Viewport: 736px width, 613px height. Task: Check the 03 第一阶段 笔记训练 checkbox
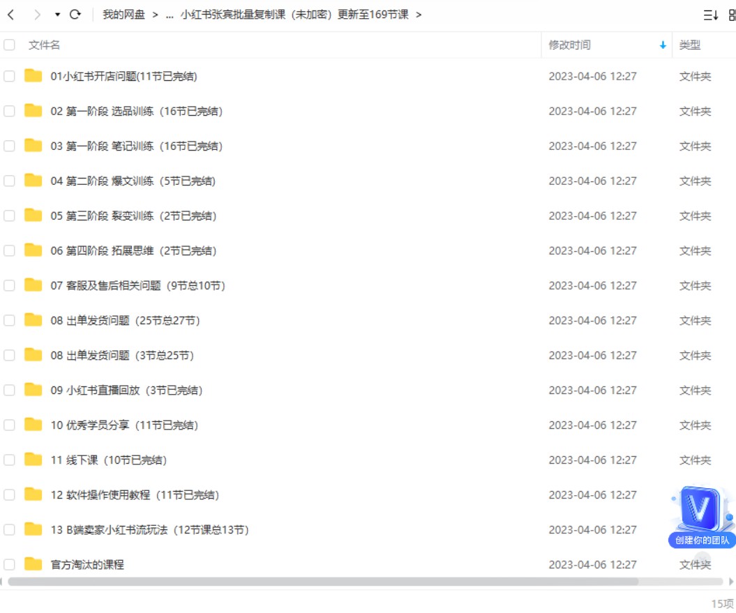coord(9,146)
